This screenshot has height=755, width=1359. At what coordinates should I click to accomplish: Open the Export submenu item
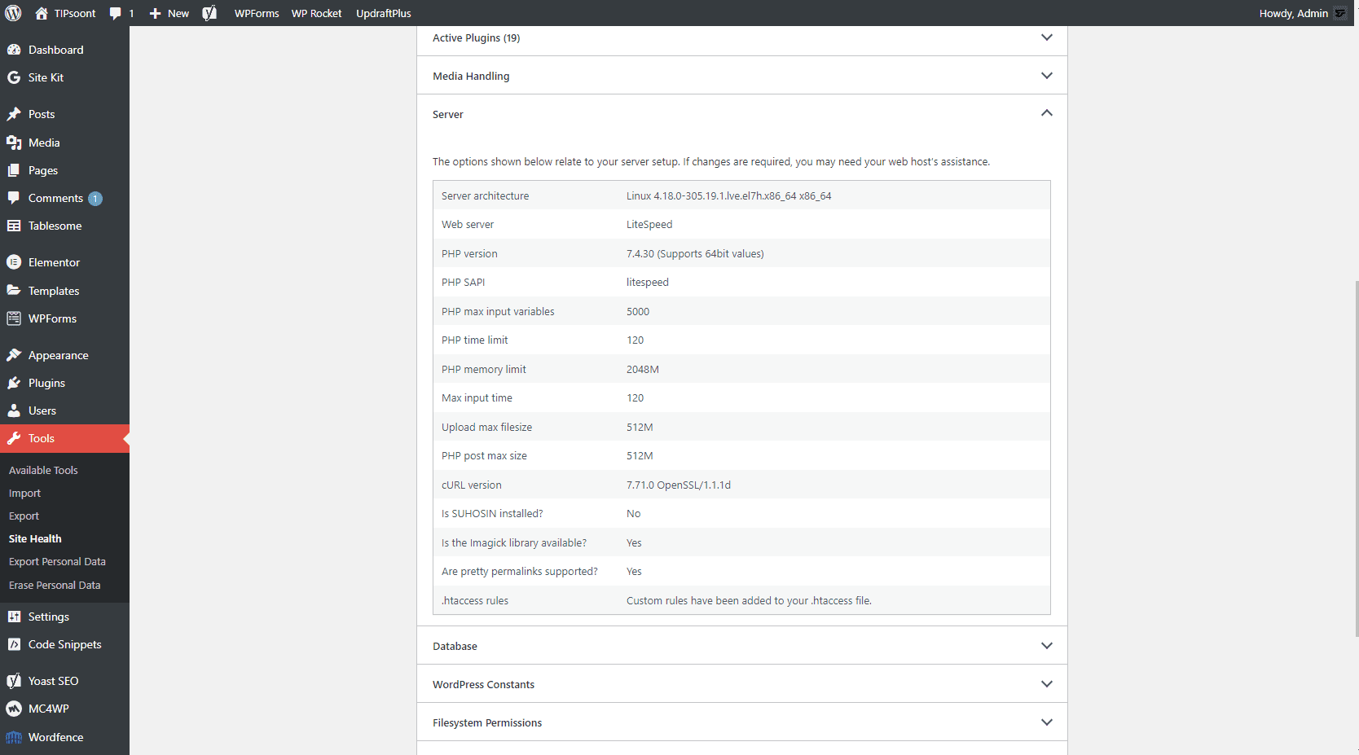pos(24,516)
